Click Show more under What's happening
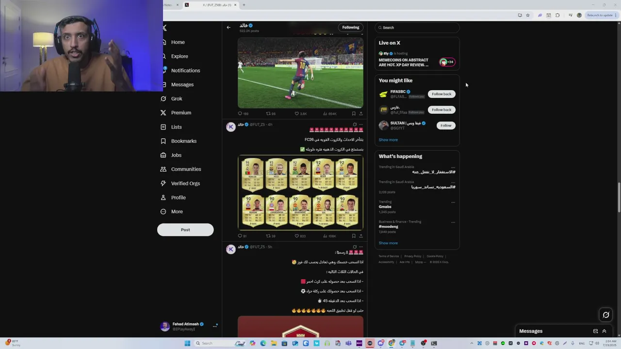 click(x=388, y=243)
